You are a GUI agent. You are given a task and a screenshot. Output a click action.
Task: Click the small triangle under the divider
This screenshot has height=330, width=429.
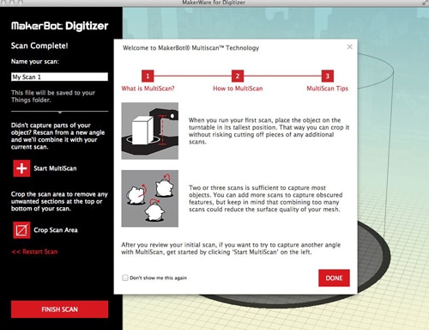60,113
